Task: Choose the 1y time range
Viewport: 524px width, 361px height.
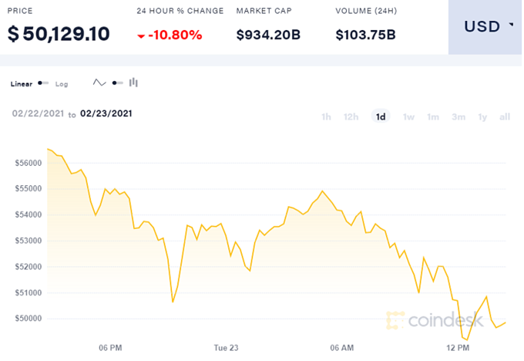Action: coord(483,117)
